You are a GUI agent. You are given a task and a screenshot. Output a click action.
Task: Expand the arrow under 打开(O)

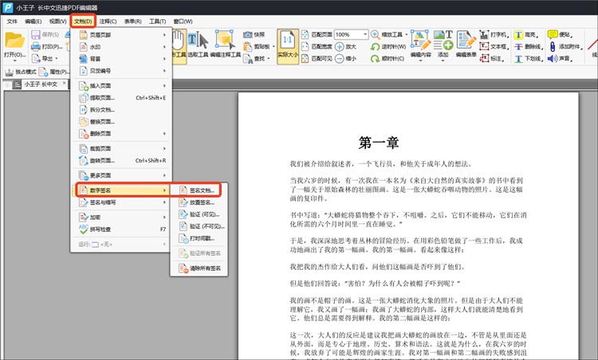coord(14,61)
